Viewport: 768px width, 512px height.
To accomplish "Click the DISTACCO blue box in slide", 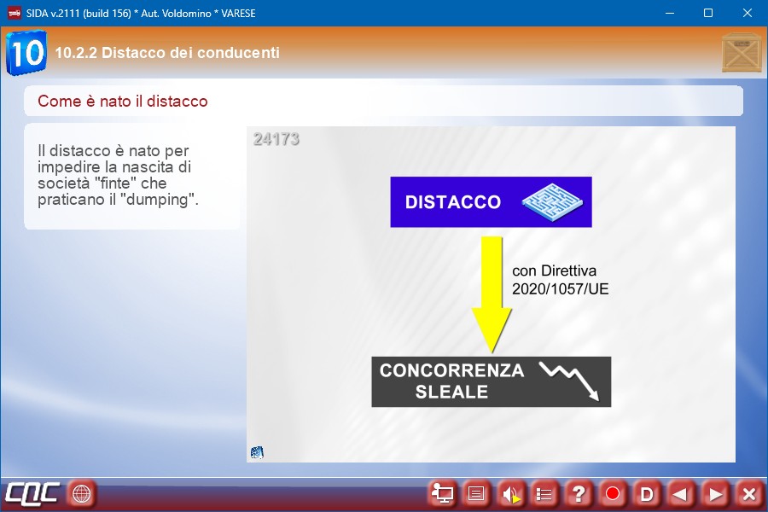I will click(491, 202).
